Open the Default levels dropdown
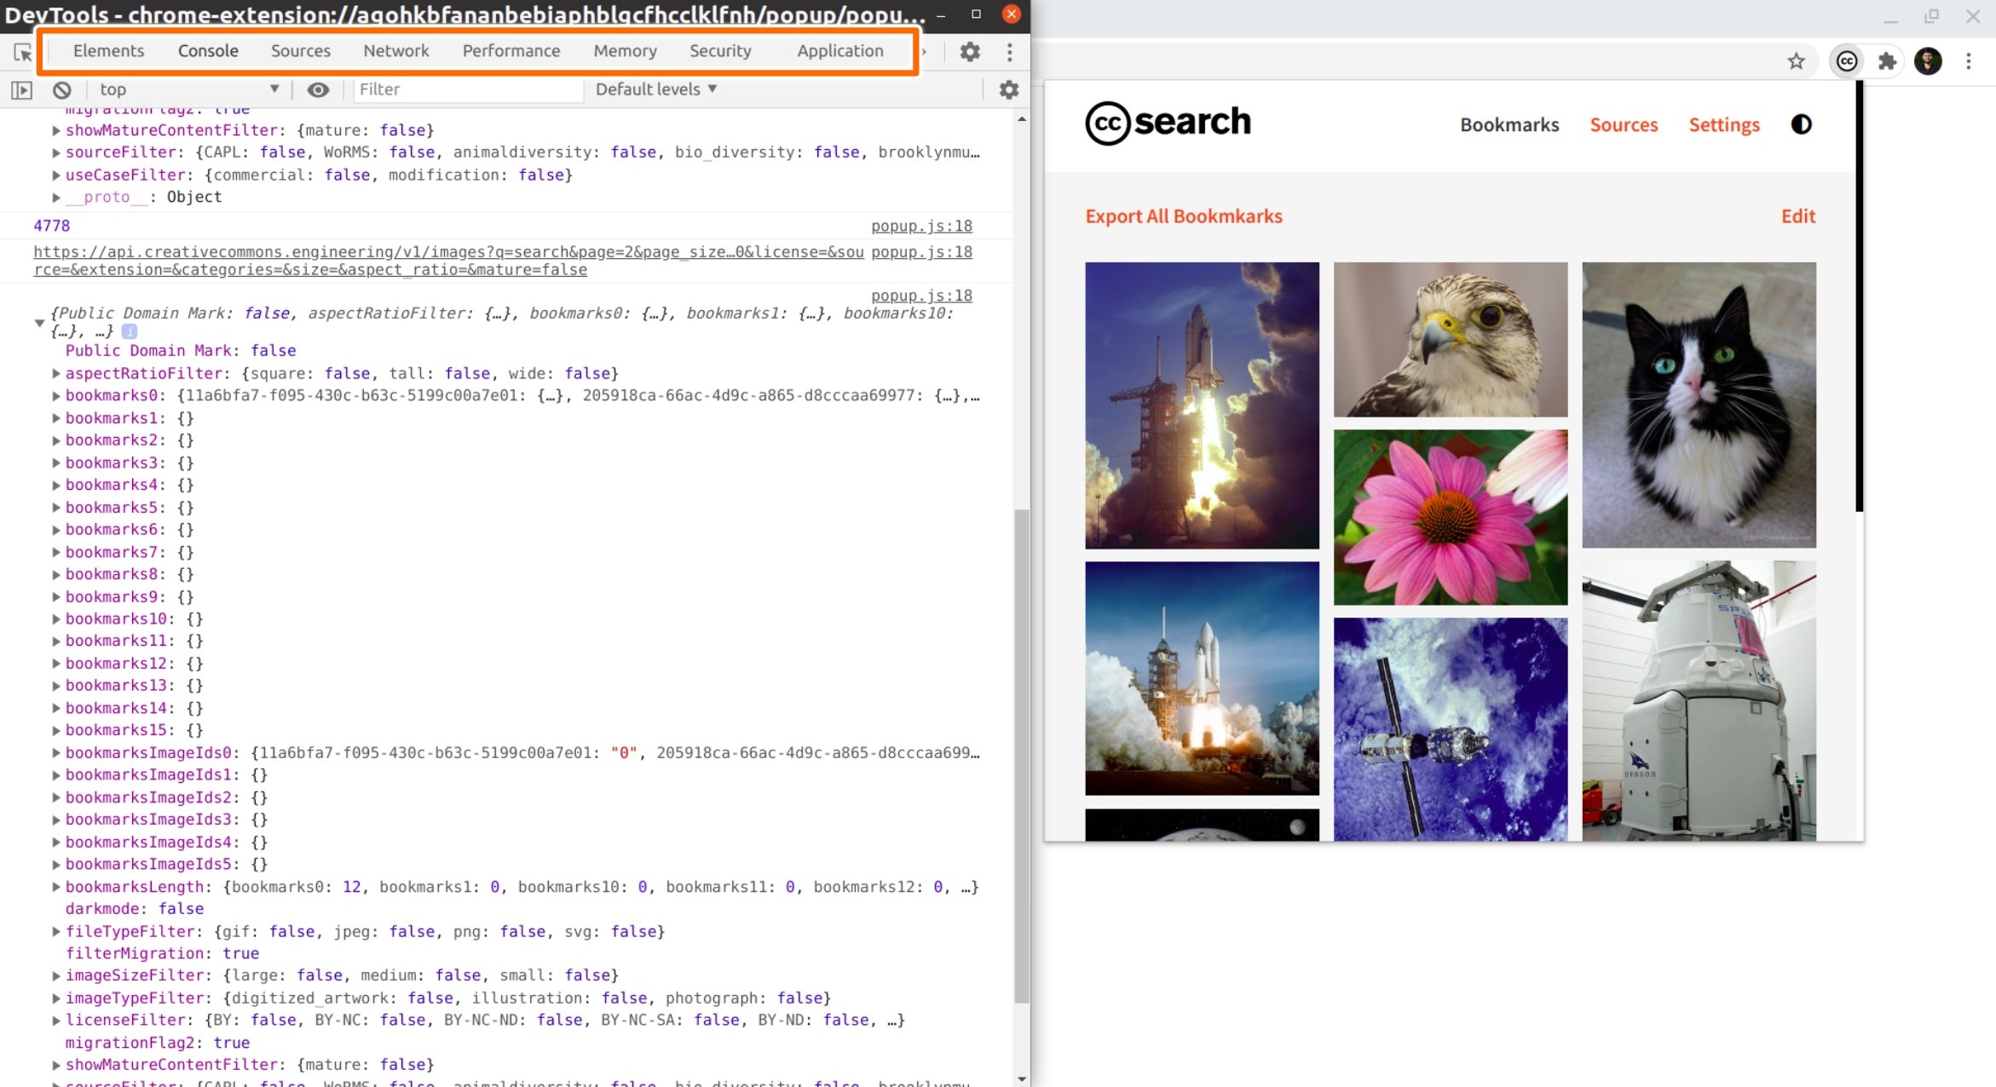 655,89
